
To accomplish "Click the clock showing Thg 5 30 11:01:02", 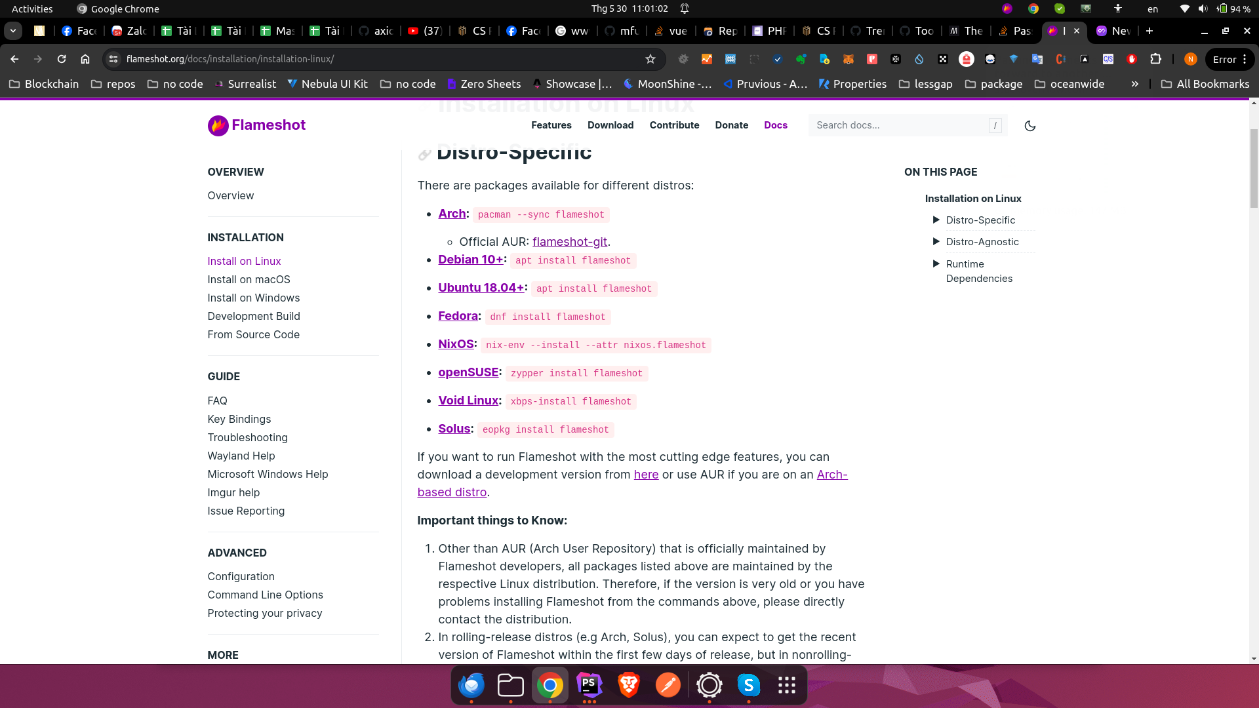I will point(629,9).
